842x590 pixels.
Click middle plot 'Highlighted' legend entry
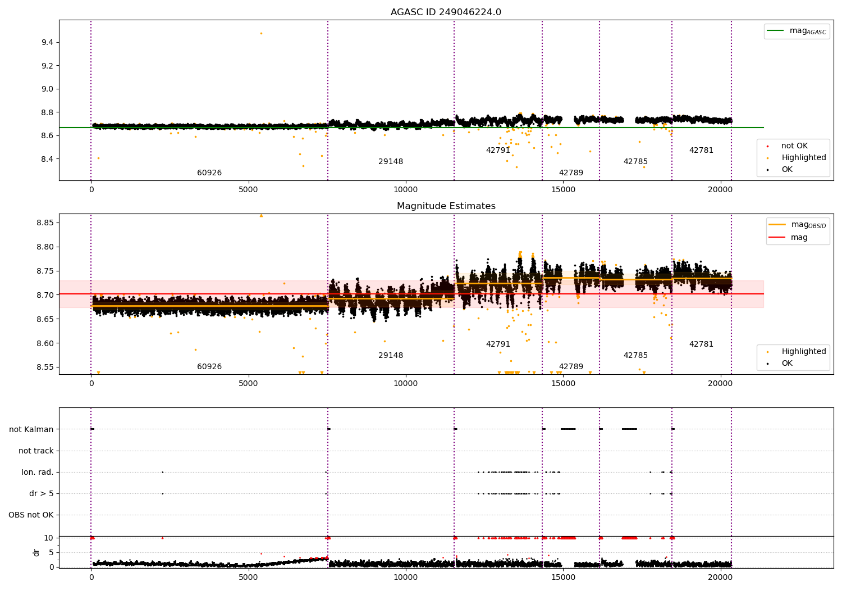click(x=796, y=352)
